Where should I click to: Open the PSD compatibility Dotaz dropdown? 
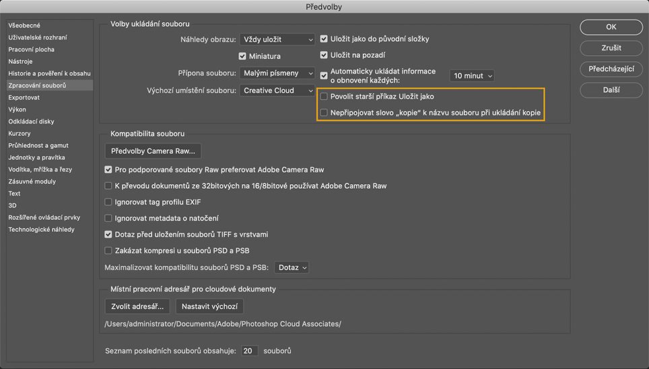pyautogui.click(x=292, y=268)
